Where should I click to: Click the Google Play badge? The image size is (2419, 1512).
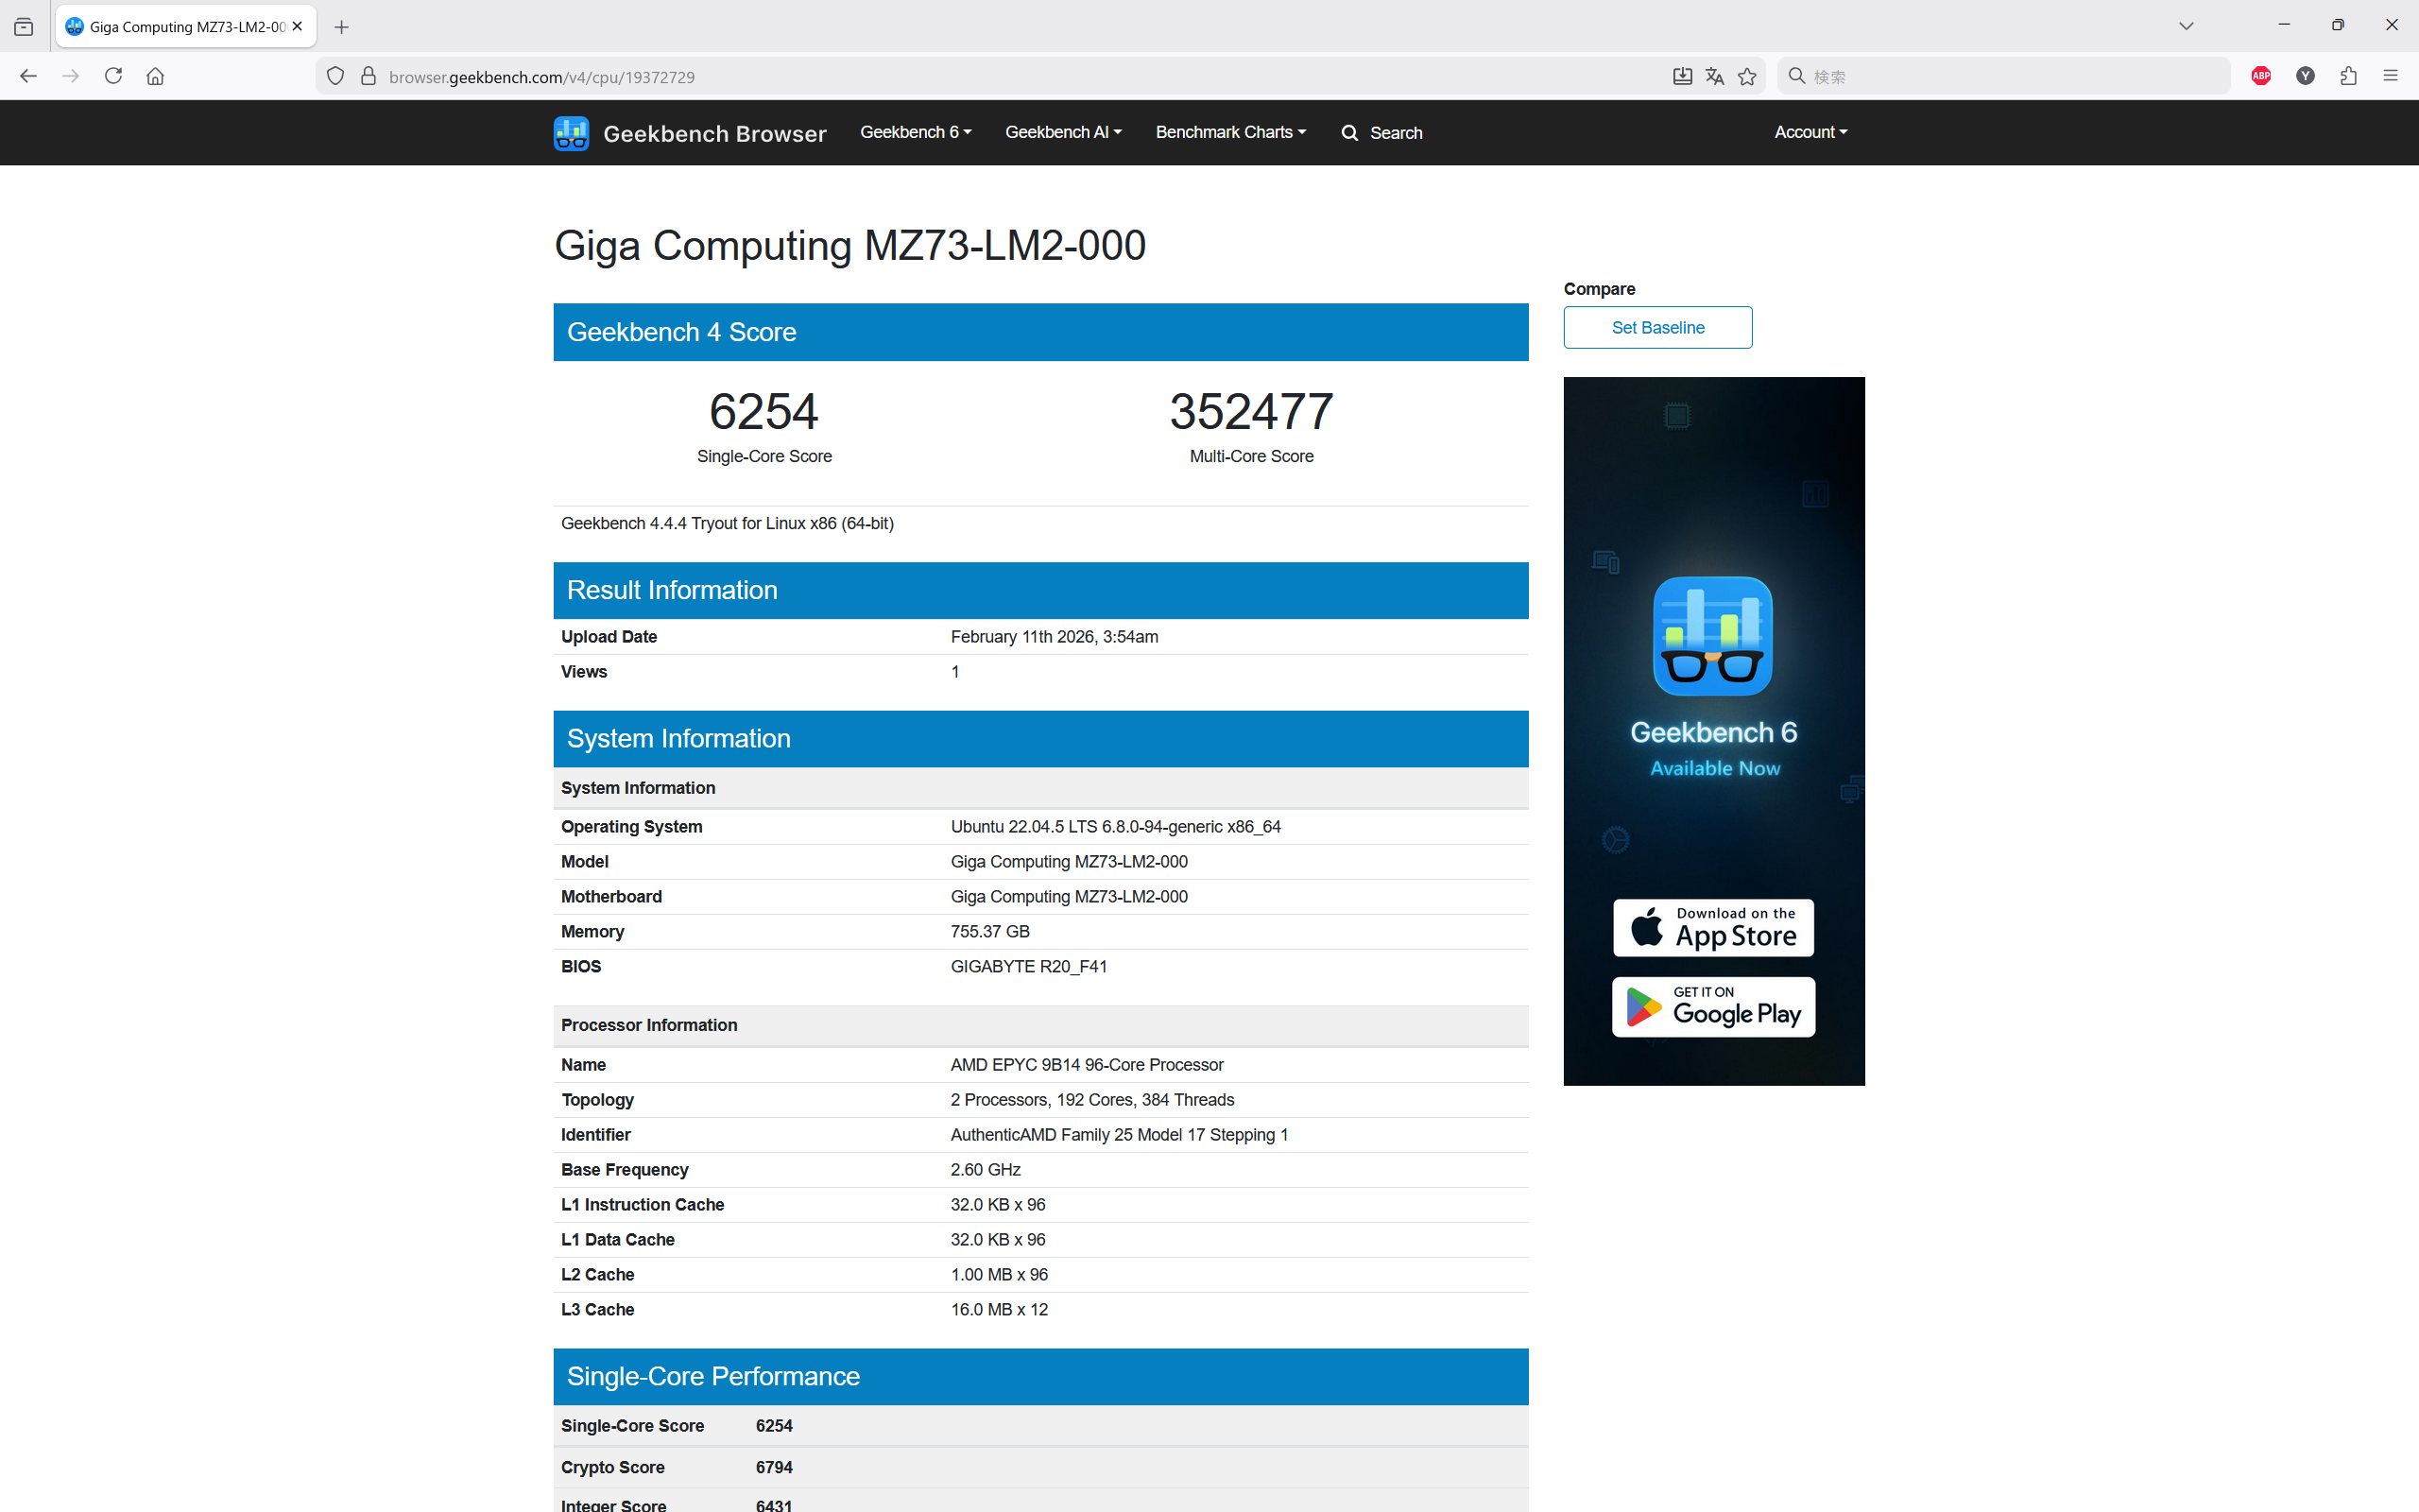pyautogui.click(x=1712, y=1006)
